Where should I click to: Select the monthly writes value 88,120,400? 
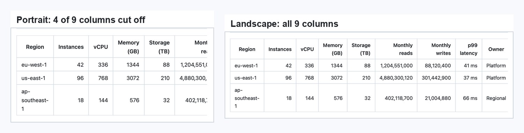(x=436, y=66)
